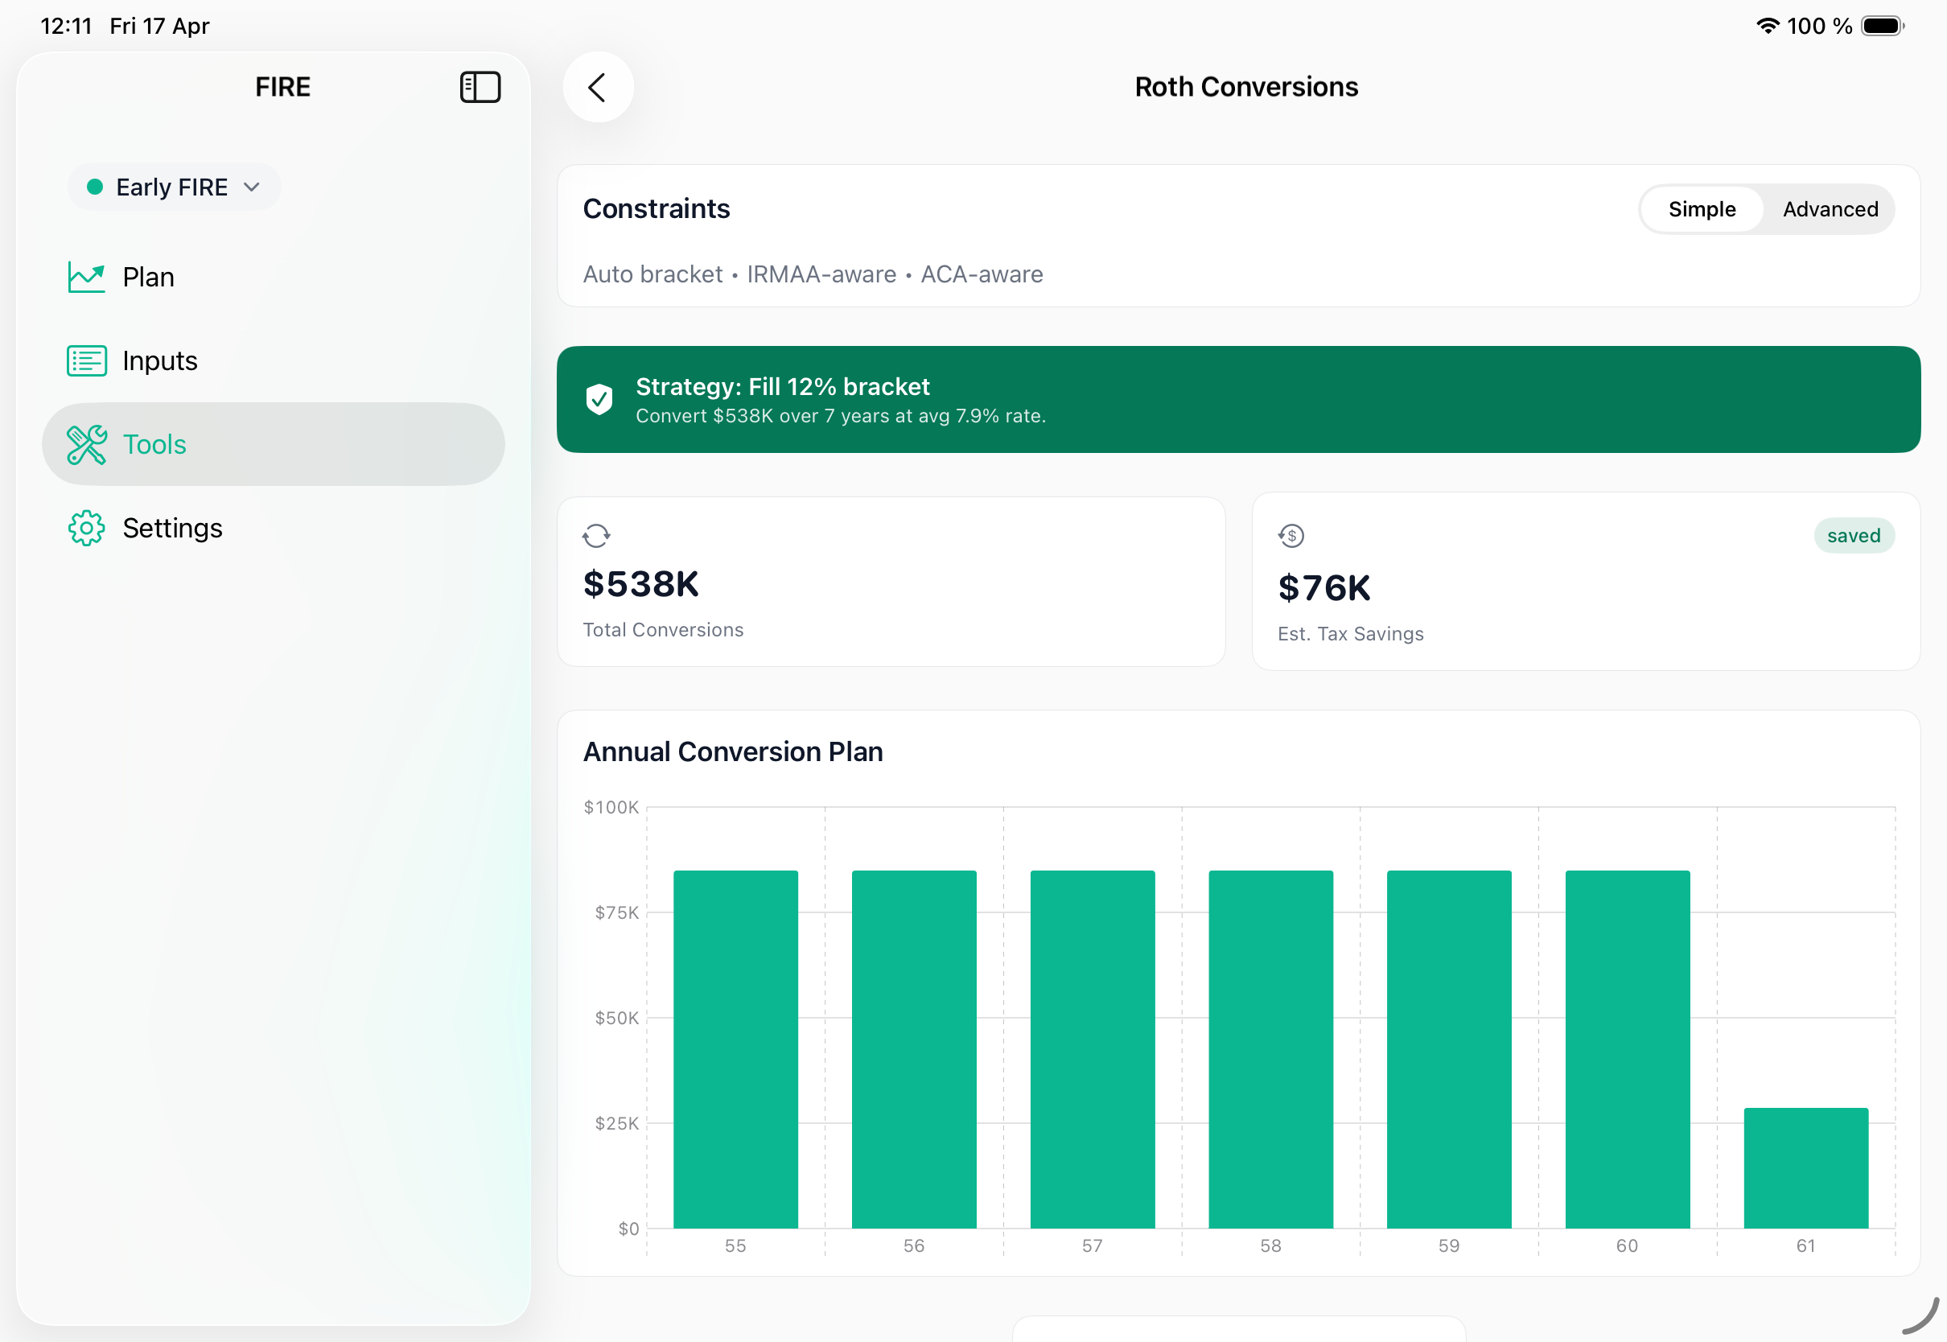Click the $50K axis label

[616, 1019]
